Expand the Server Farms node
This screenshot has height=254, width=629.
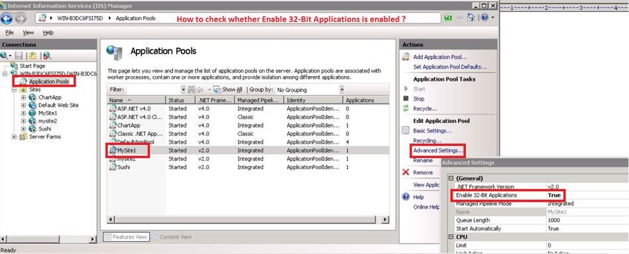point(15,137)
